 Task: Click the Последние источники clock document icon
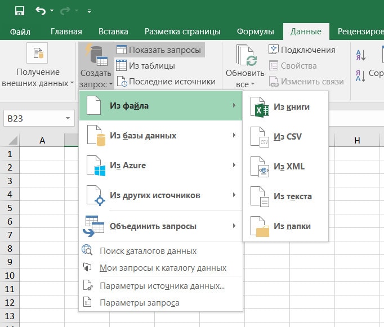[122, 82]
